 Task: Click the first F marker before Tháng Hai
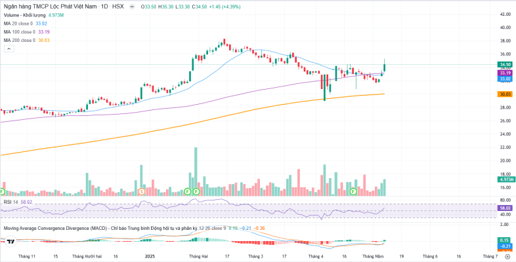(187, 191)
